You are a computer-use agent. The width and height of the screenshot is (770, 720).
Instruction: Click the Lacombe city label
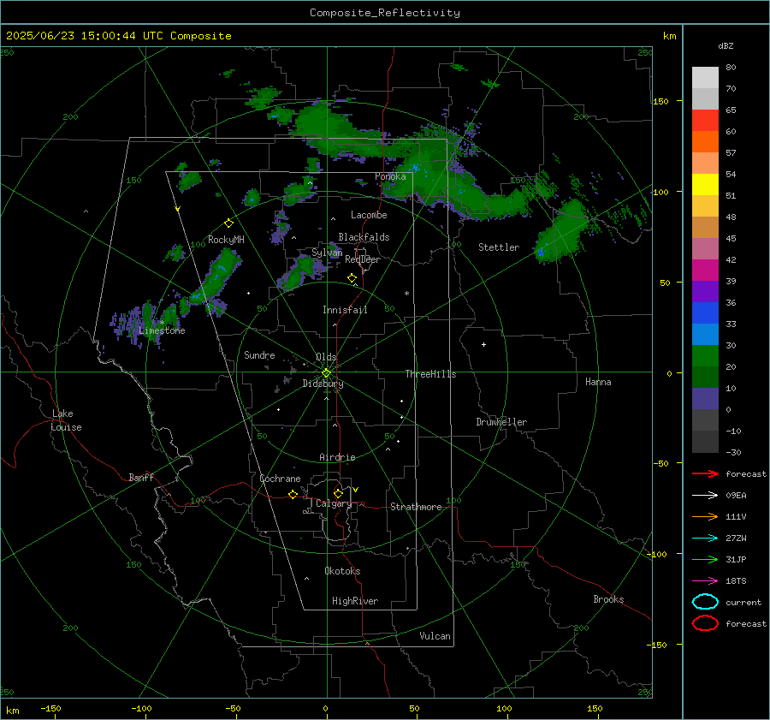pos(369,215)
